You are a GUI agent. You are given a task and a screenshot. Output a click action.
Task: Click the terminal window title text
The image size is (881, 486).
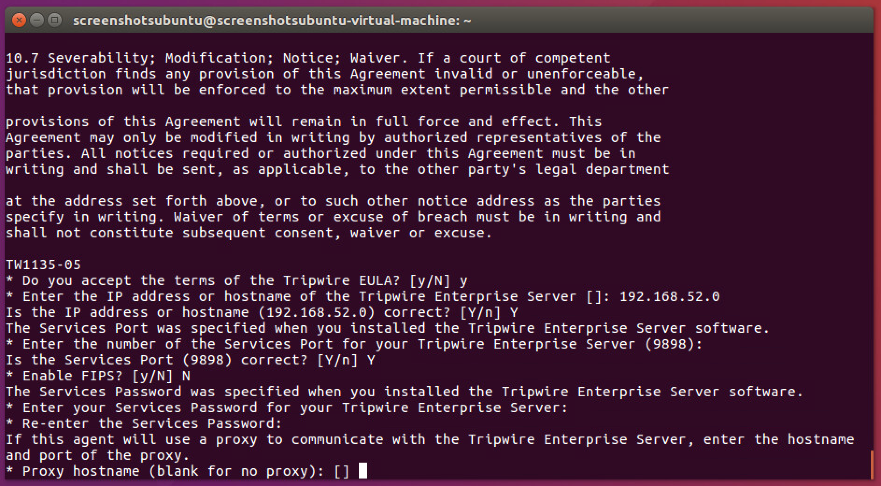pyautogui.click(x=272, y=21)
